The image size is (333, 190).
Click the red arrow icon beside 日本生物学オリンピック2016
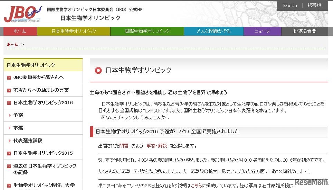(x=9, y=103)
